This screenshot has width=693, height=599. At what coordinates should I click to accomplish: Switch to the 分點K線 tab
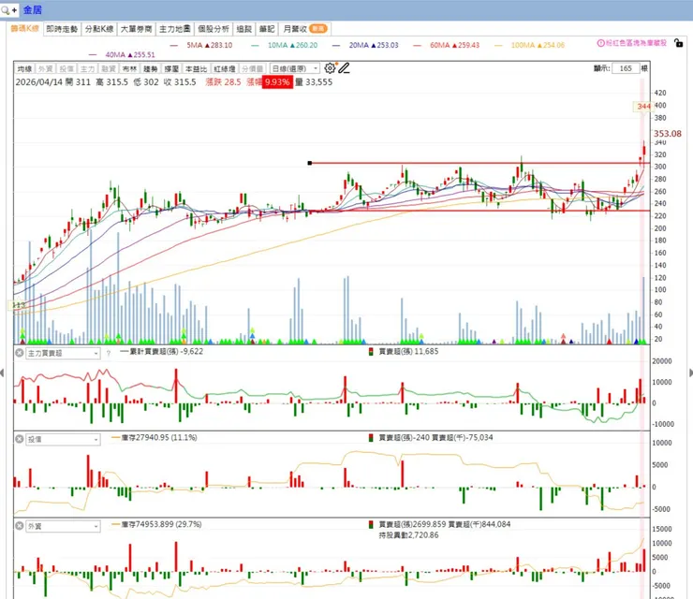pos(99,29)
